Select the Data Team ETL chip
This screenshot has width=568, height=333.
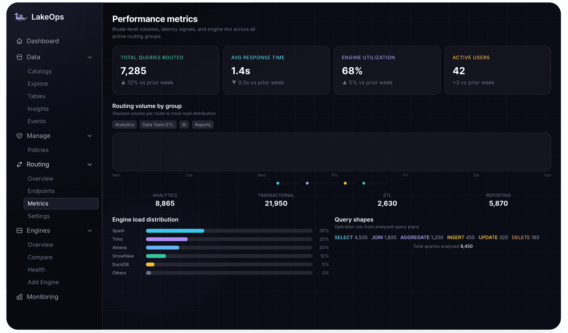(158, 125)
